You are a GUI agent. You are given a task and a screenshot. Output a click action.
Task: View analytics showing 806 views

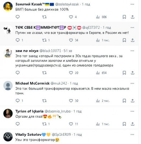[101, 17]
